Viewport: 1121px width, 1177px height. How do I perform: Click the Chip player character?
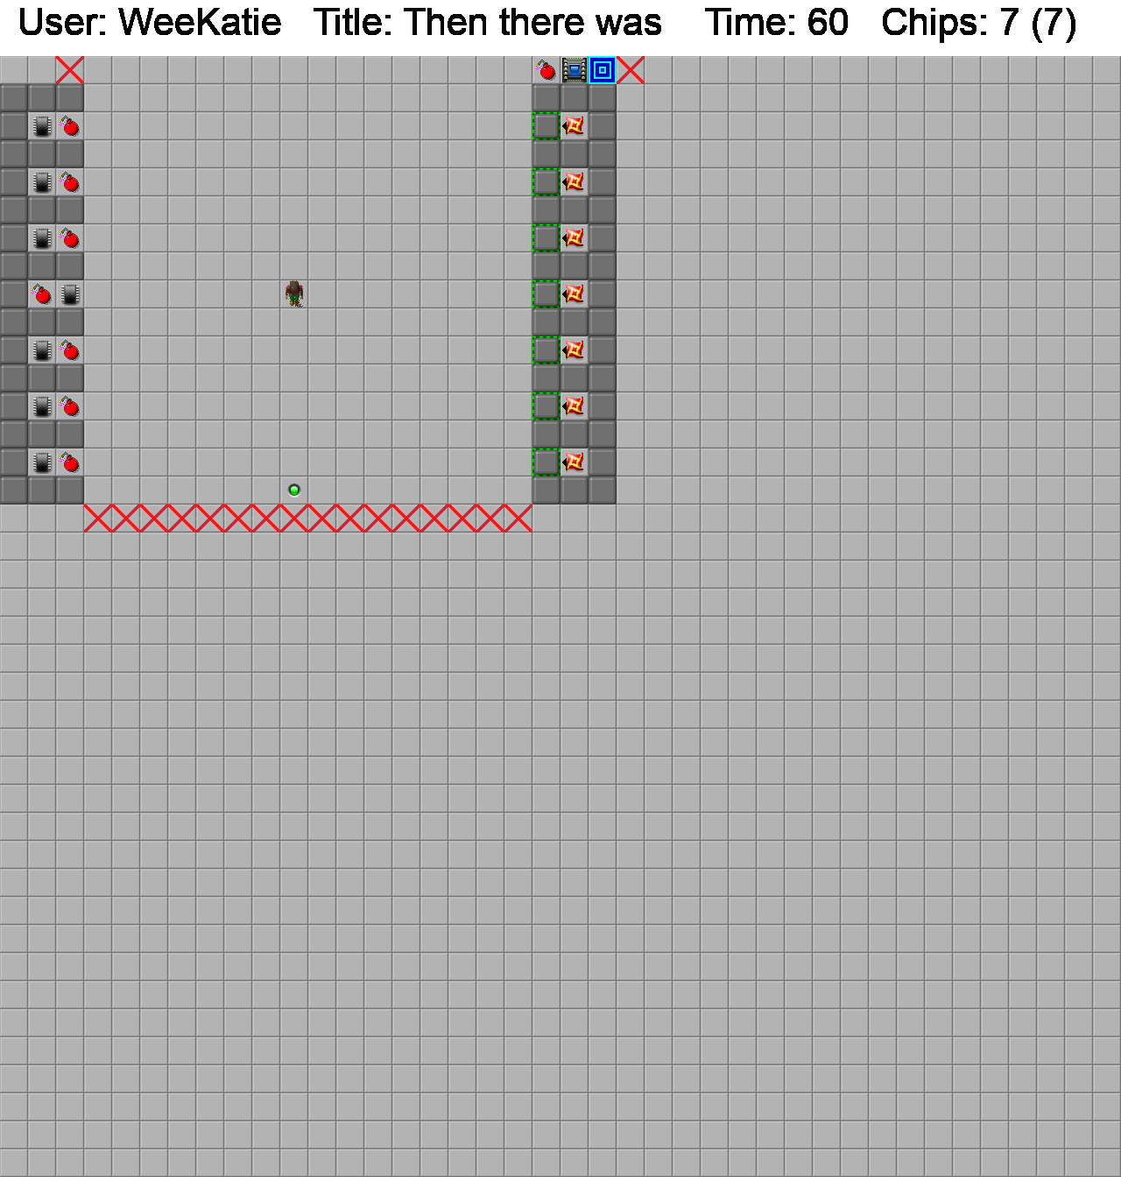coord(294,294)
